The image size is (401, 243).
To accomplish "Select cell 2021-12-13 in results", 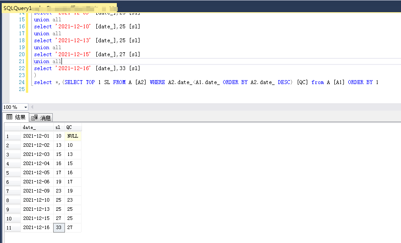I will [37, 209].
